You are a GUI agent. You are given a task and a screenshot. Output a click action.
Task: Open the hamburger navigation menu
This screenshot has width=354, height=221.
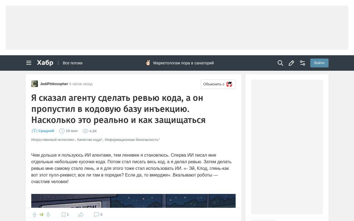[x=29, y=63]
